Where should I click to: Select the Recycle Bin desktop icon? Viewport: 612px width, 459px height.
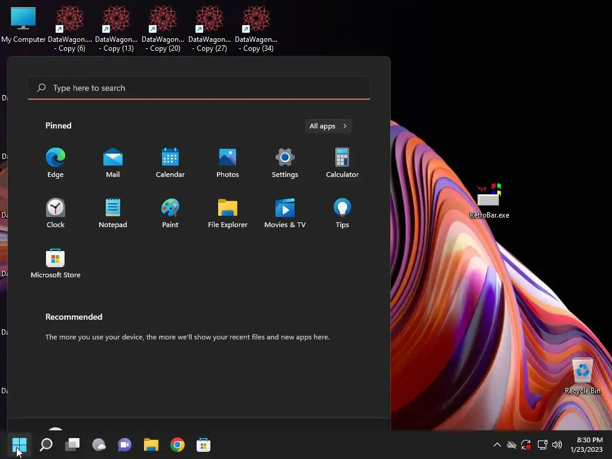582,376
